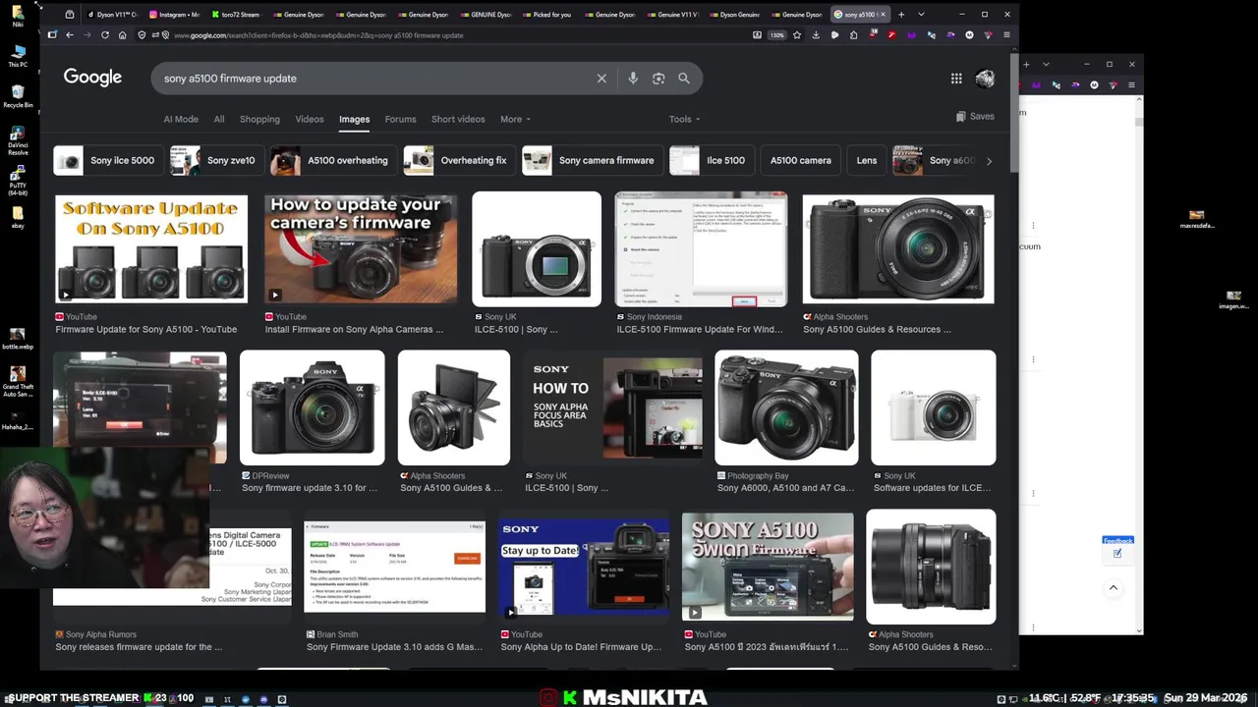This screenshot has height=707, width=1258.
Task: Open the Saves link
Action: [x=975, y=116]
